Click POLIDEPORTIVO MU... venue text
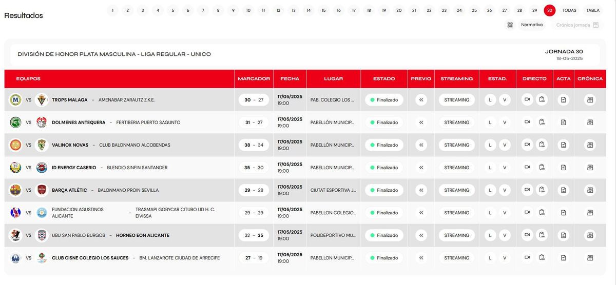 [333, 235]
